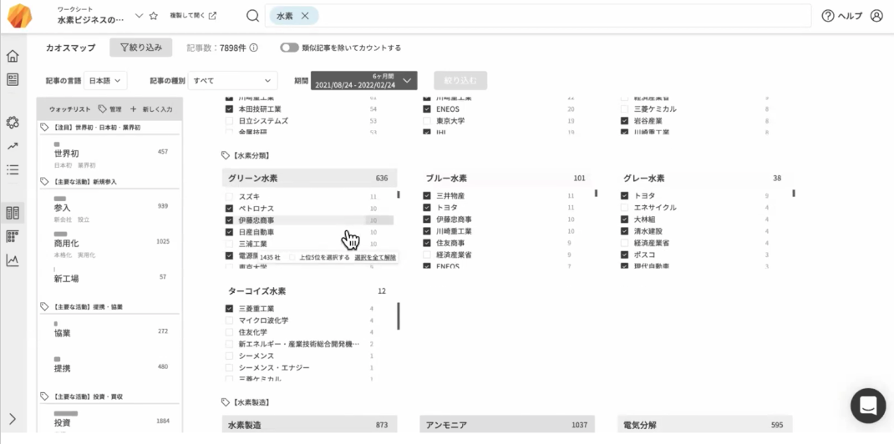894x444 pixels.
Task: Favorite the worksheet with star icon
Action: (154, 16)
